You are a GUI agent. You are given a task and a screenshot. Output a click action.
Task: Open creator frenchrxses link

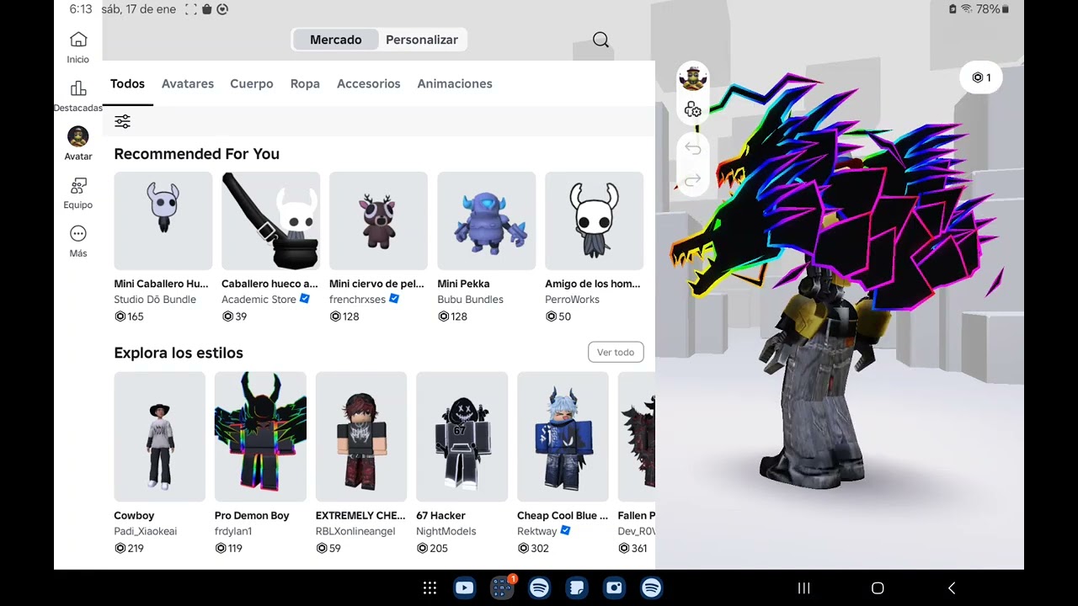coord(357,300)
